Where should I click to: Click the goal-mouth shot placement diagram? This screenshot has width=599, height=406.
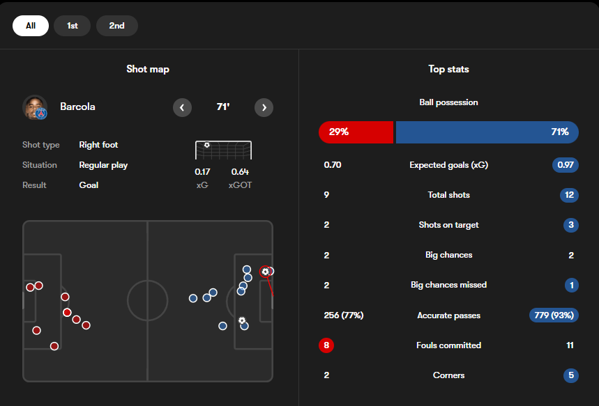click(223, 150)
